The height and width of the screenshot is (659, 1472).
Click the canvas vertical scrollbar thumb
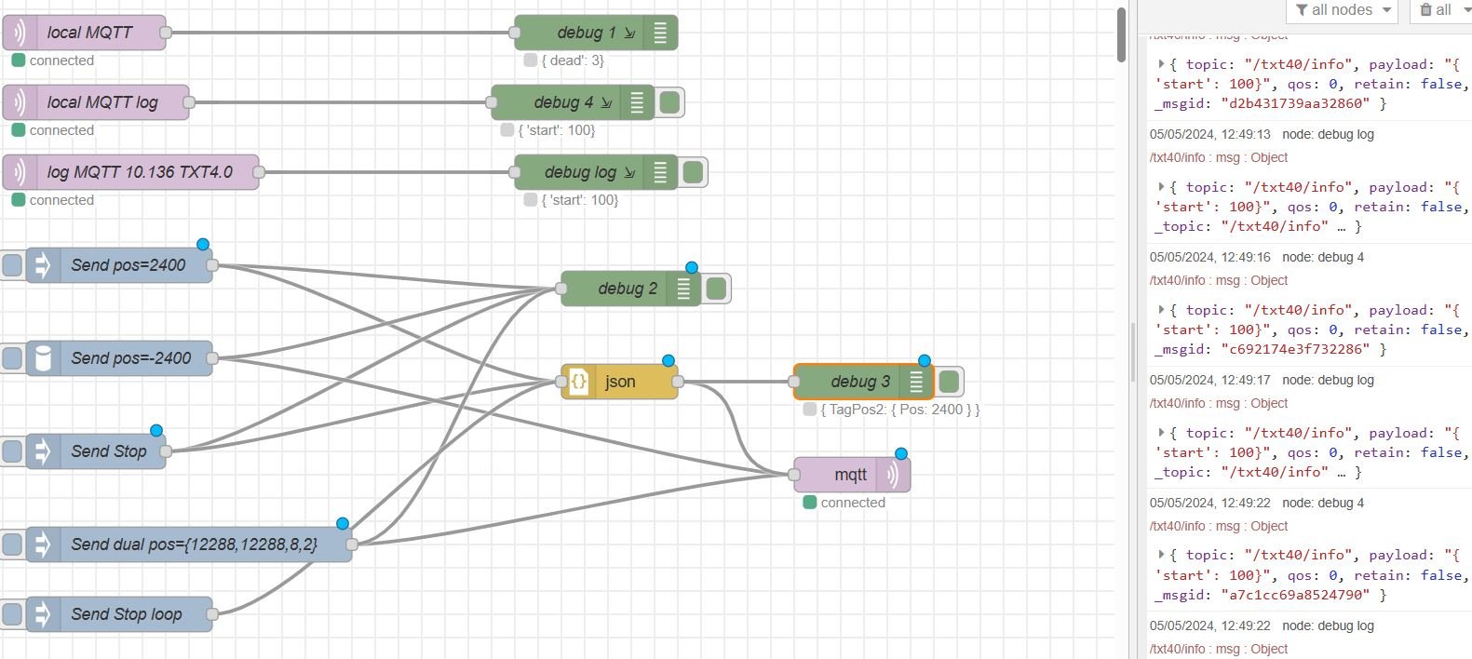[x=1121, y=34]
